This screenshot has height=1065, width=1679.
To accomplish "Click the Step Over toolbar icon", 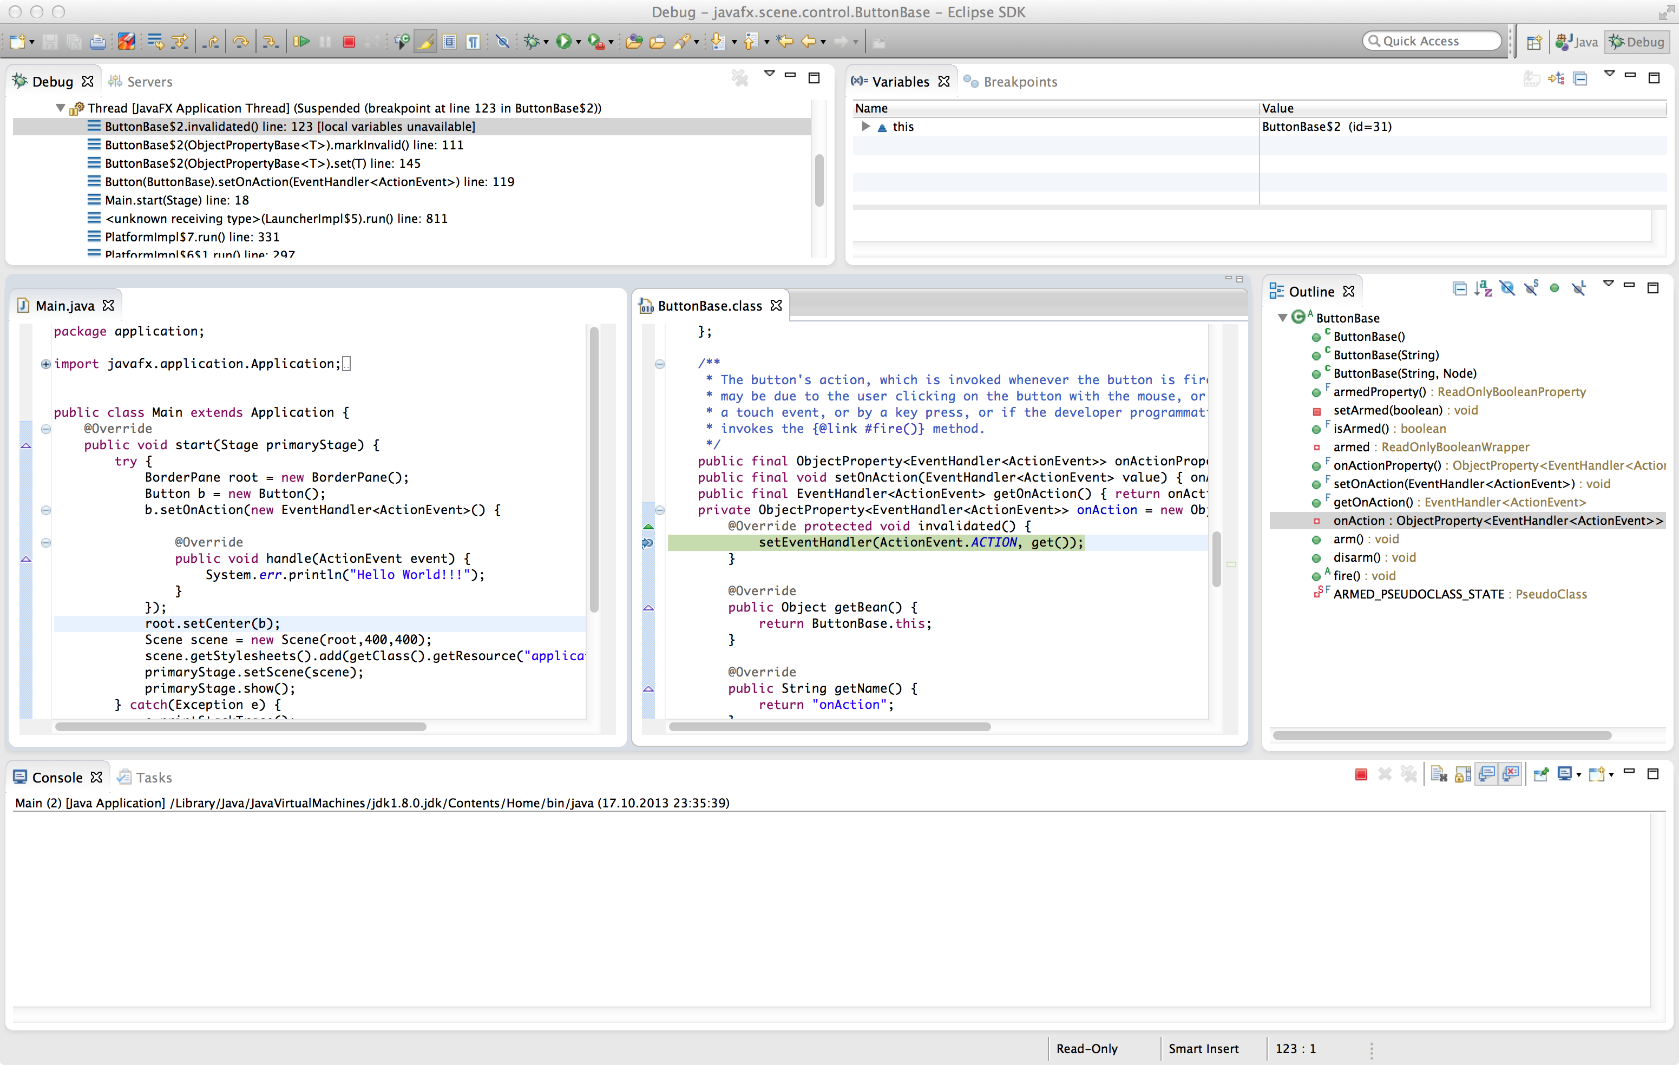I will pos(240,42).
